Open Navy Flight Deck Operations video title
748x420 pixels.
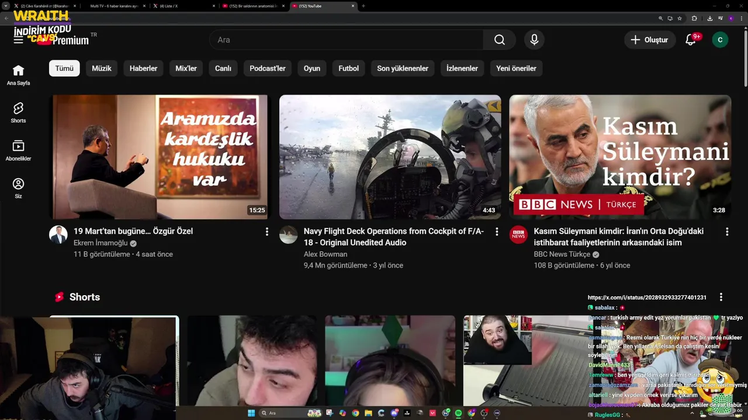394,237
